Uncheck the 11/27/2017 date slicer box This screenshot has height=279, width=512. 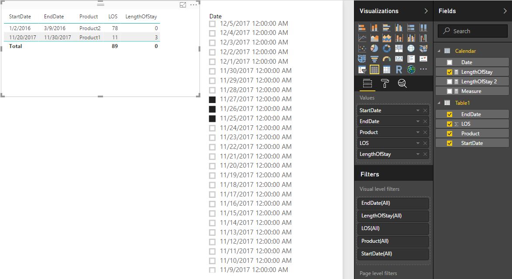pyautogui.click(x=212, y=100)
